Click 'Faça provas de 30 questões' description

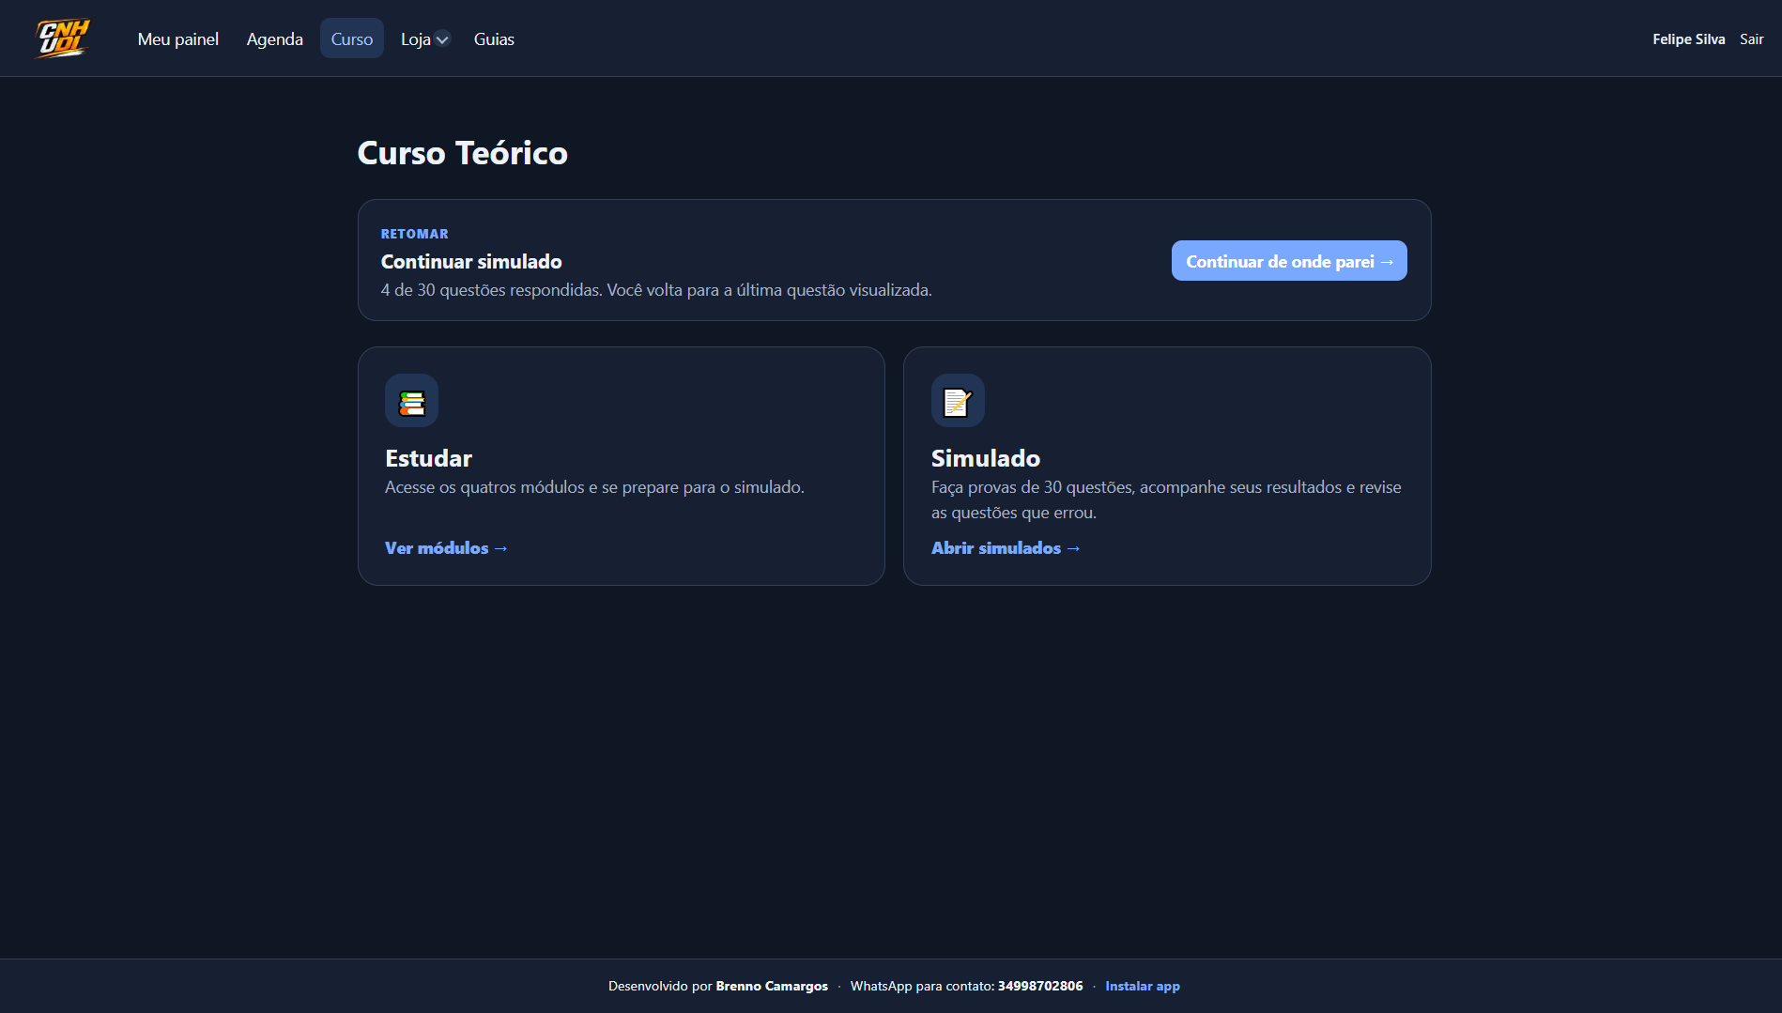tap(1166, 499)
